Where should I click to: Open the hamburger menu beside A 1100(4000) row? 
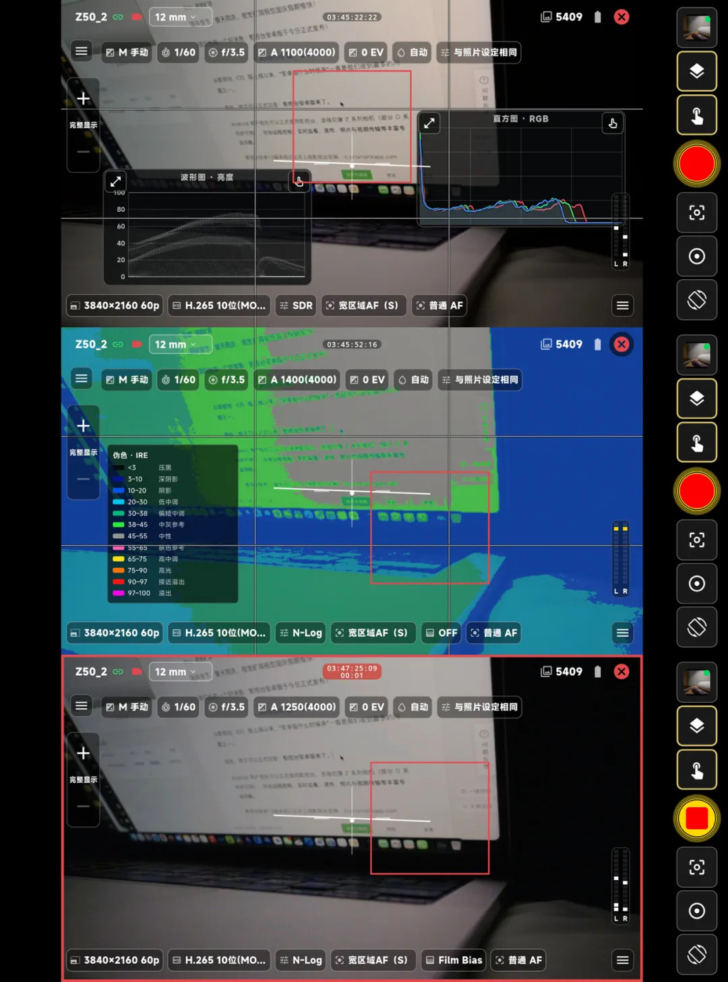(82, 51)
